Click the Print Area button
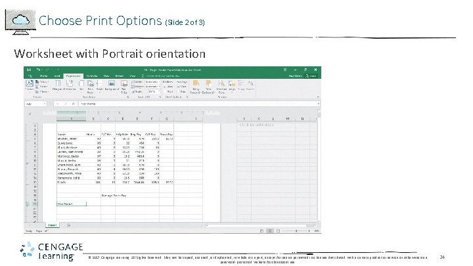The image size is (473, 266). (90, 87)
